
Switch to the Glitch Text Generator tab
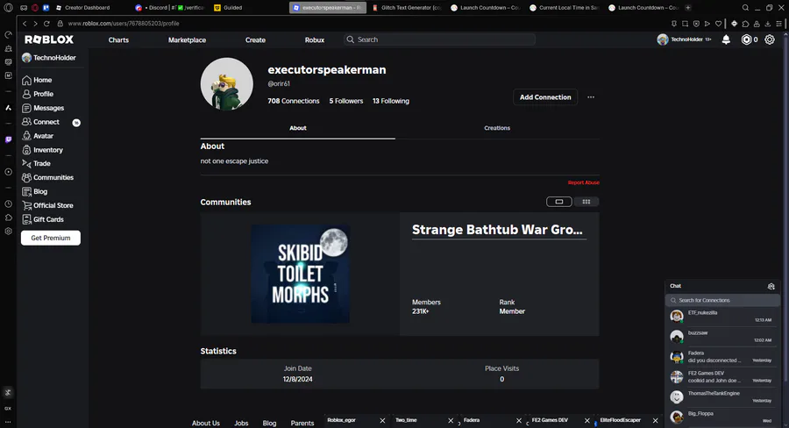(407, 8)
